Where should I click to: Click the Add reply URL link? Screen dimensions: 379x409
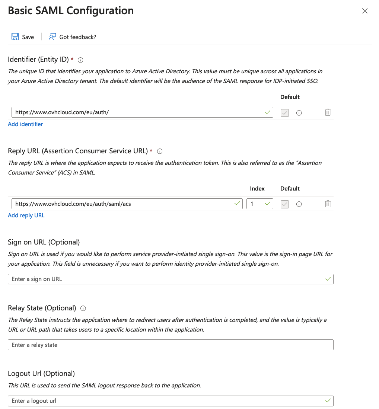pyautogui.click(x=26, y=215)
